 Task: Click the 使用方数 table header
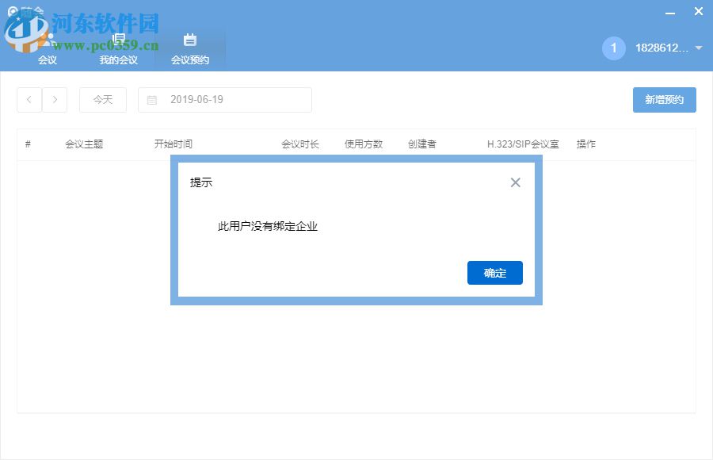[363, 144]
